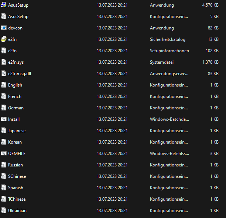The width and height of the screenshot is (226, 218).
Task: Click the German config file icon
Action: pos(4,108)
